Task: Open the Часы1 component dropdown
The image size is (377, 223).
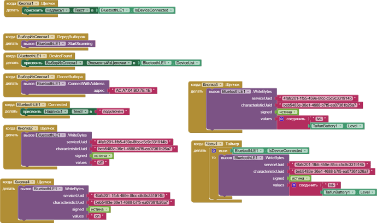Action: [214, 144]
